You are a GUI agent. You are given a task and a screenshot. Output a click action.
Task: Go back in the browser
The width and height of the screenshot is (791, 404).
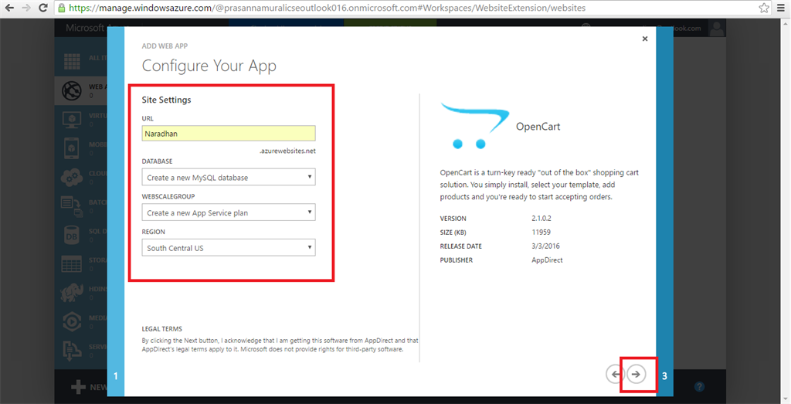pyautogui.click(x=9, y=8)
